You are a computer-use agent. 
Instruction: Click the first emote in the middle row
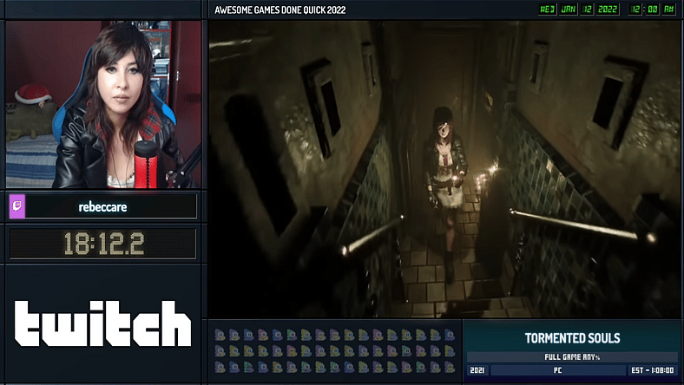click(x=220, y=351)
